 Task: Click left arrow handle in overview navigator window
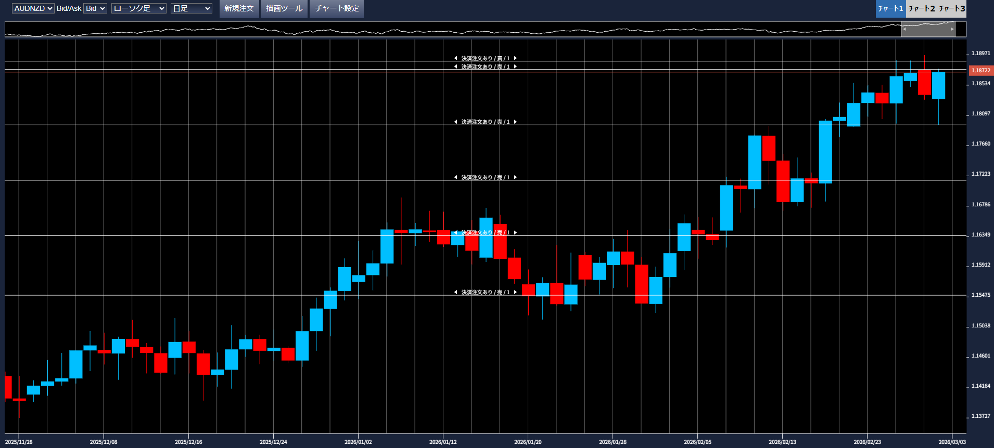tap(904, 29)
